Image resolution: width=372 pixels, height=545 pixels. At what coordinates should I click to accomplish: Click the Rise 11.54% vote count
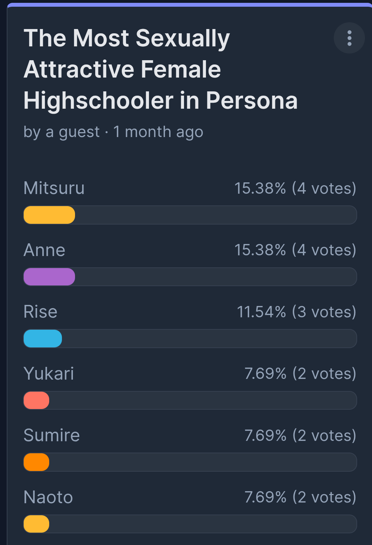click(x=297, y=312)
